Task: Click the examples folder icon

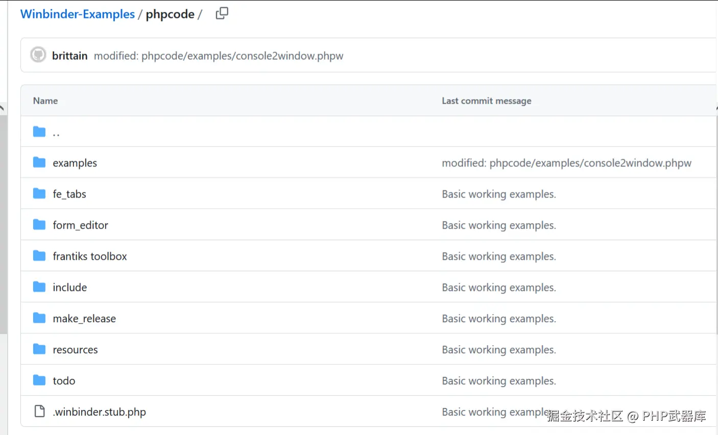Action: pos(39,162)
